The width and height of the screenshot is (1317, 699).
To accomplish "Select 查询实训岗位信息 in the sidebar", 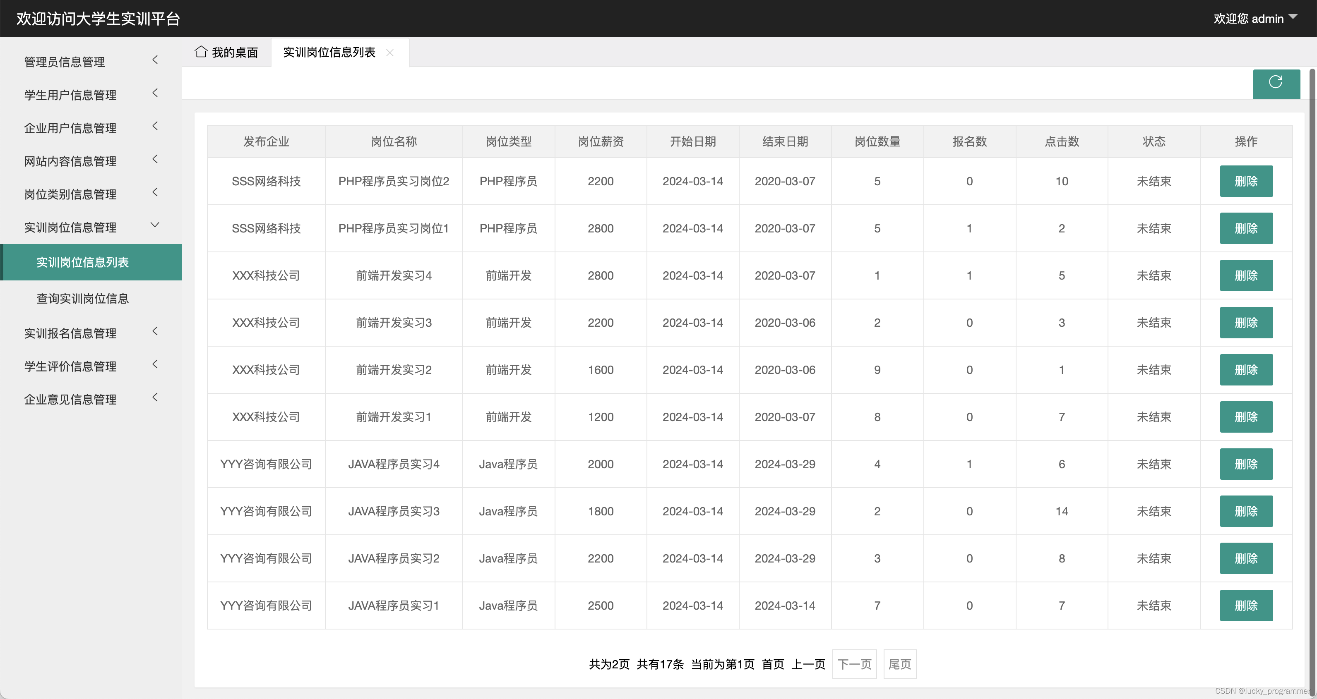I will click(83, 299).
